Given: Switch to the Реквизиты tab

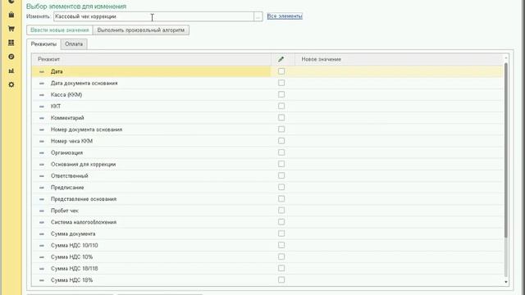Looking at the screenshot, I should (43, 44).
